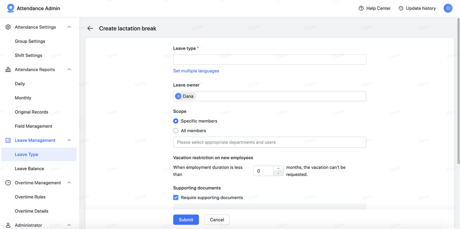
Task: Click the Leave type text field
Action: point(270,59)
